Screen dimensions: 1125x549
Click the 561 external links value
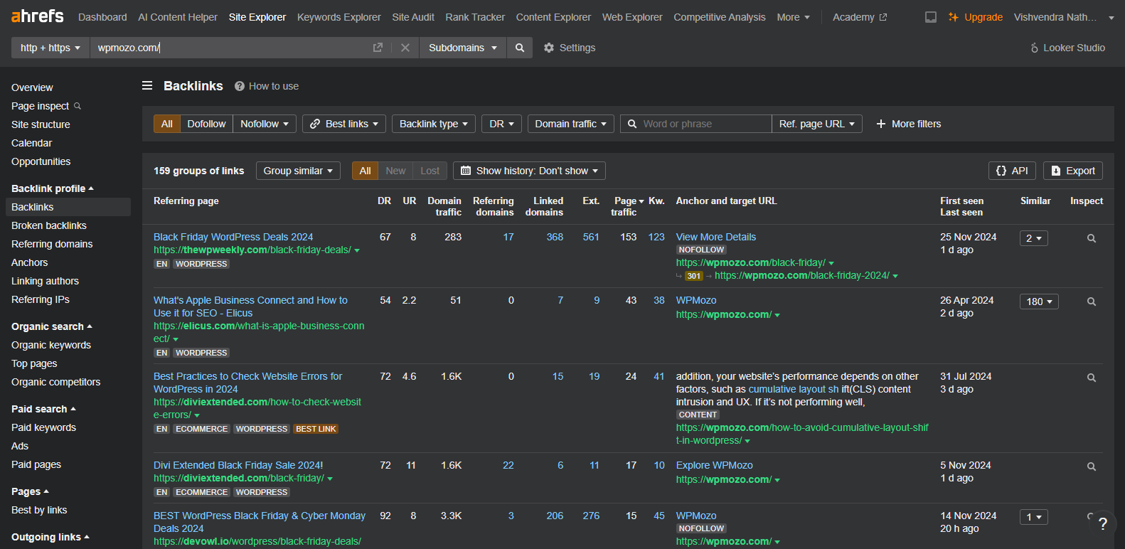(x=591, y=237)
